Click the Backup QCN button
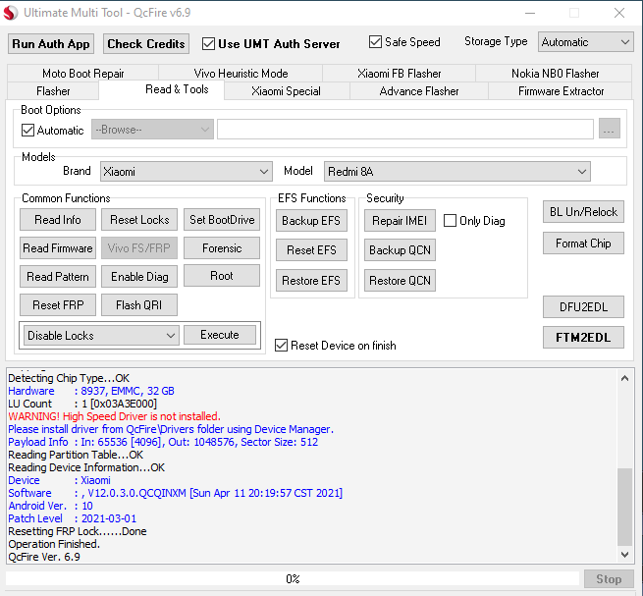 tap(400, 250)
